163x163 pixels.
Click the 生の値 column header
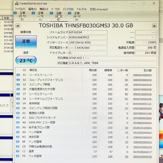tap(147, 70)
